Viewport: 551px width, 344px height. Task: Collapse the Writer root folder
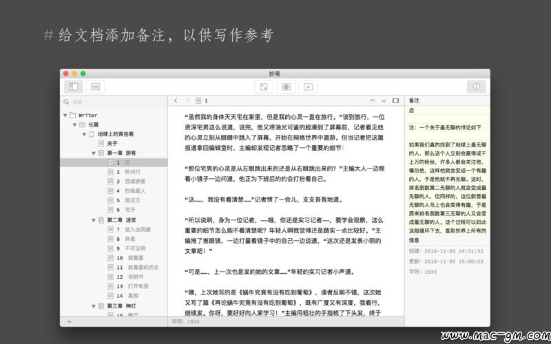(65, 115)
